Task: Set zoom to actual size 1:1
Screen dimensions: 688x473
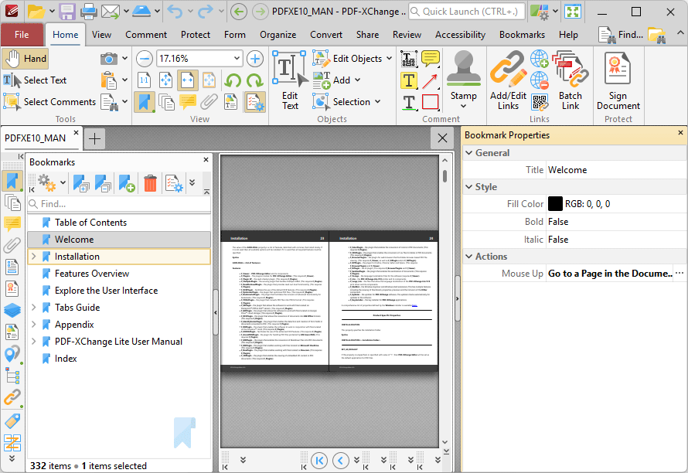Action: pyautogui.click(x=144, y=80)
